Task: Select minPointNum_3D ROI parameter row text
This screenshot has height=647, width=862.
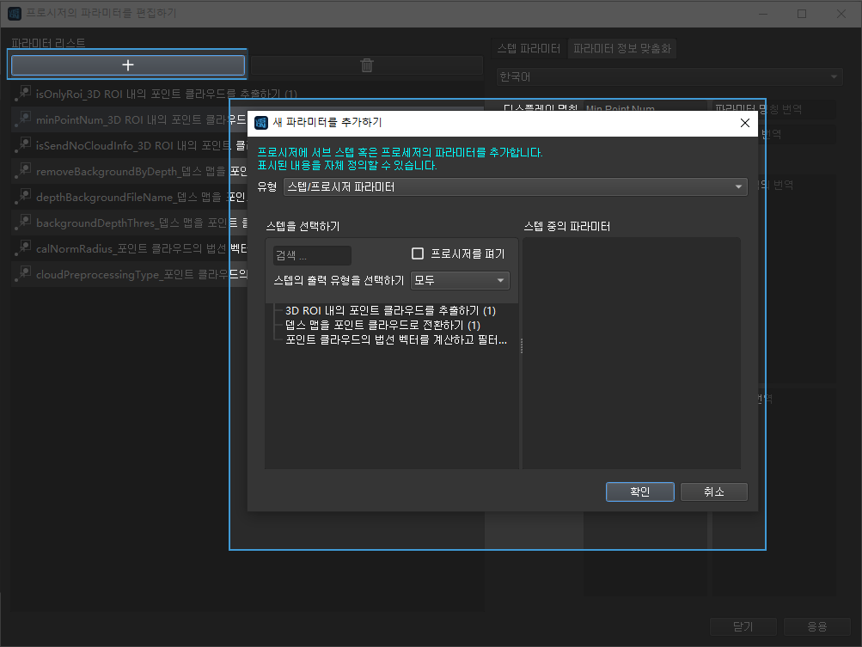Action: pos(141,119)
